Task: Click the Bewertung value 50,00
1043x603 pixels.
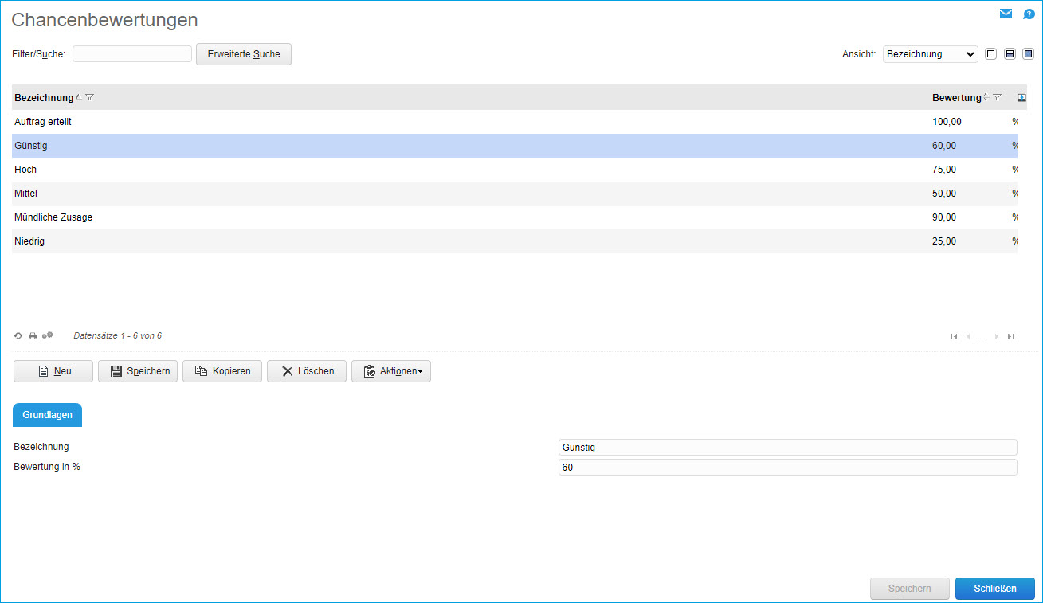Action: click(x=944, y=194)
